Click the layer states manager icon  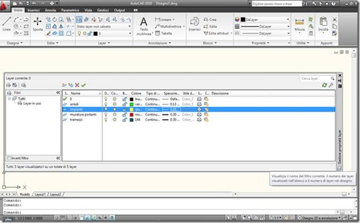pos(23,85)
